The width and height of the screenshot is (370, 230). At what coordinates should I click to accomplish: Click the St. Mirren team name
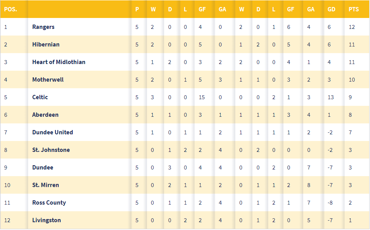(x=46, y=185)
